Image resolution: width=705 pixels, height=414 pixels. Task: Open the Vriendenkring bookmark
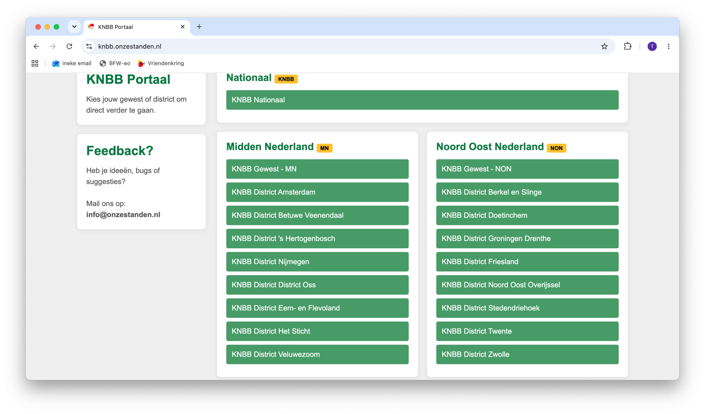pyautogui.click(x=161, y=63)
